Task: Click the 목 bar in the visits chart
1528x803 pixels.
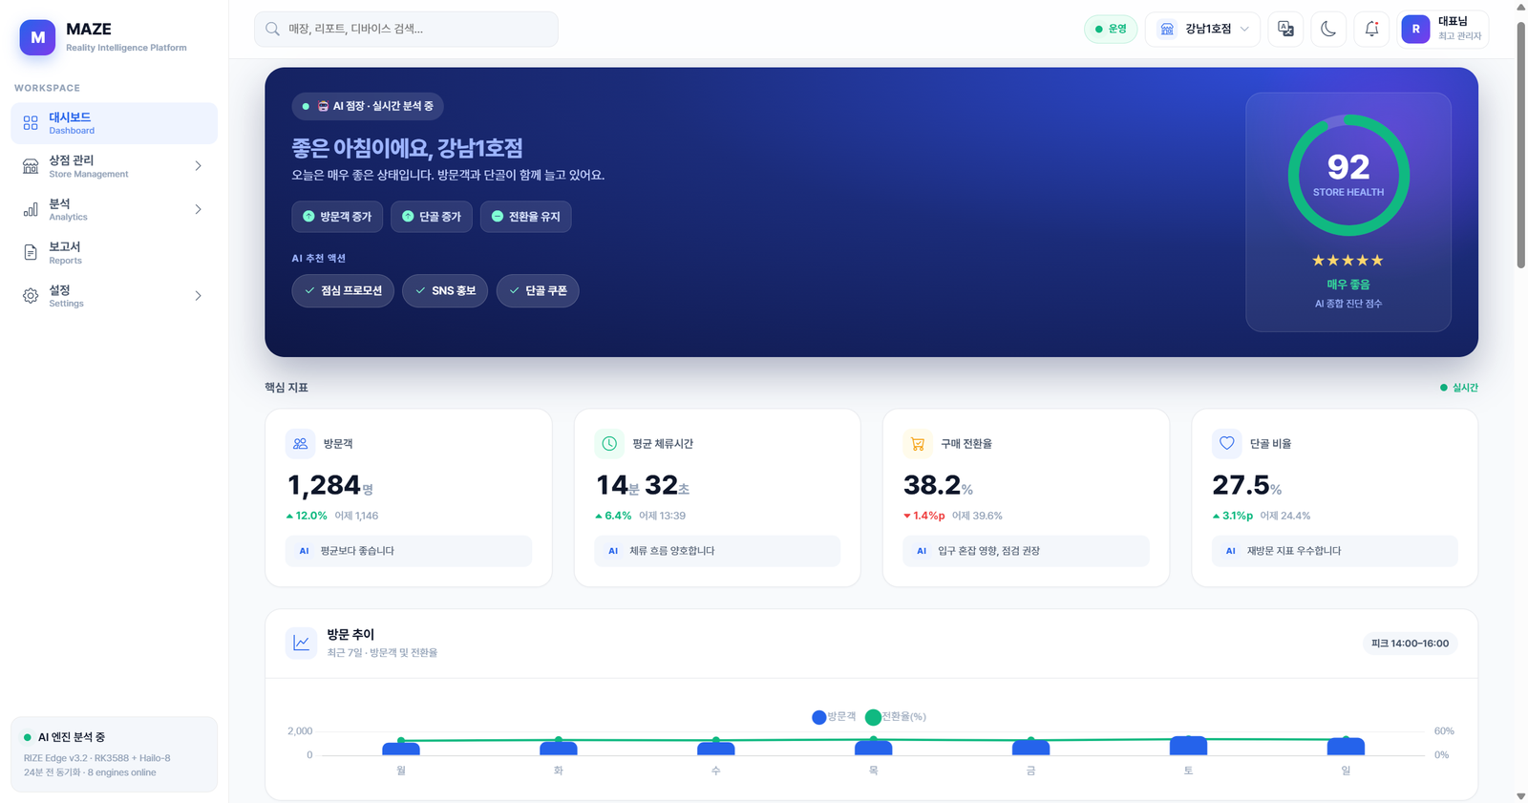Action: (x=873, y=748)
